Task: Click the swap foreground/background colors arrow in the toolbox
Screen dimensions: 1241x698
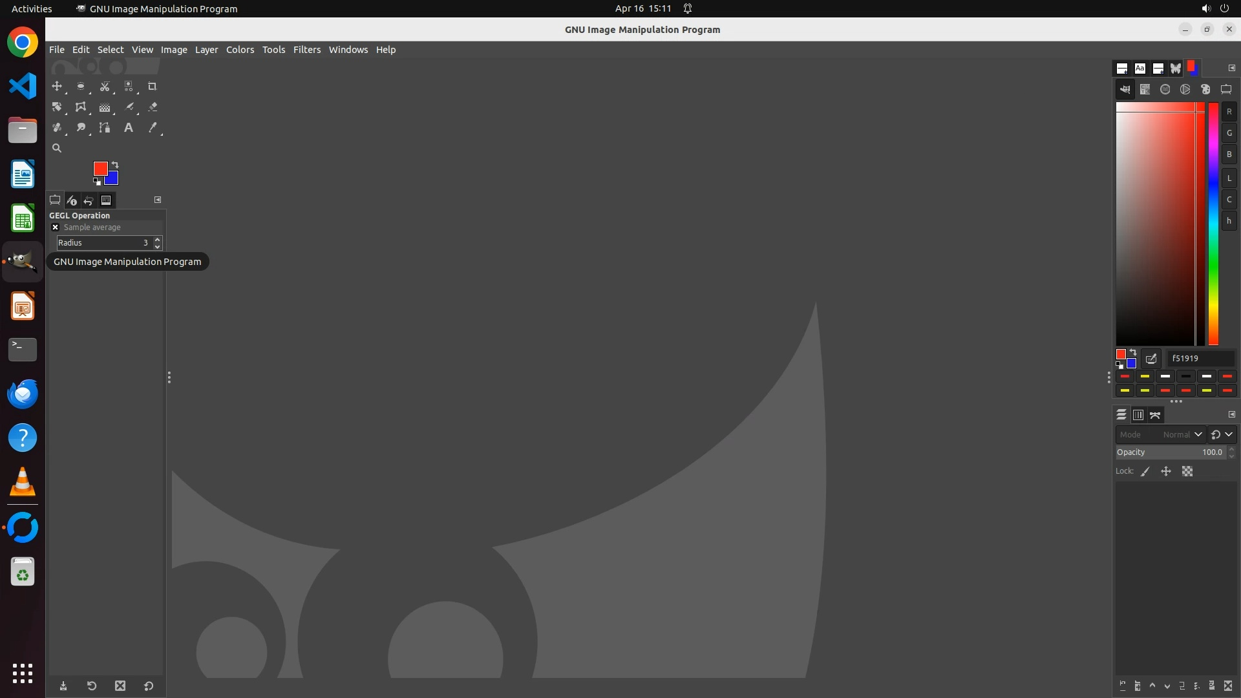Action: point(115,165)
